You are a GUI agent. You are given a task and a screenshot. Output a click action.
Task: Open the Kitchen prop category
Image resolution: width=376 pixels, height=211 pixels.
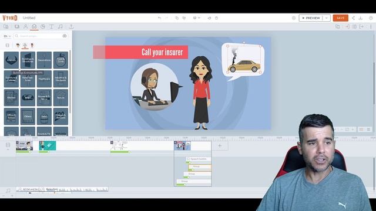tap(11, 98)
